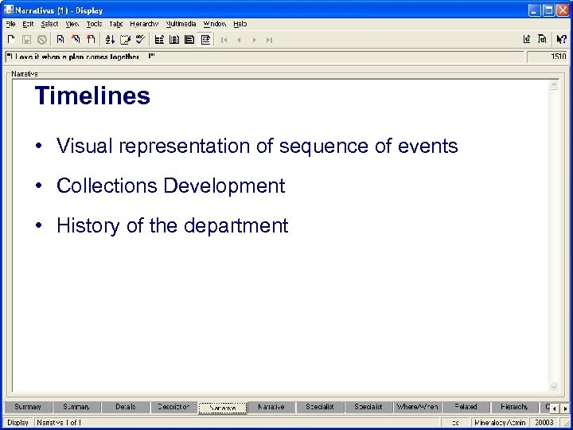Open the Edit menu
The image size is (573, 430).
pos(28,24)
